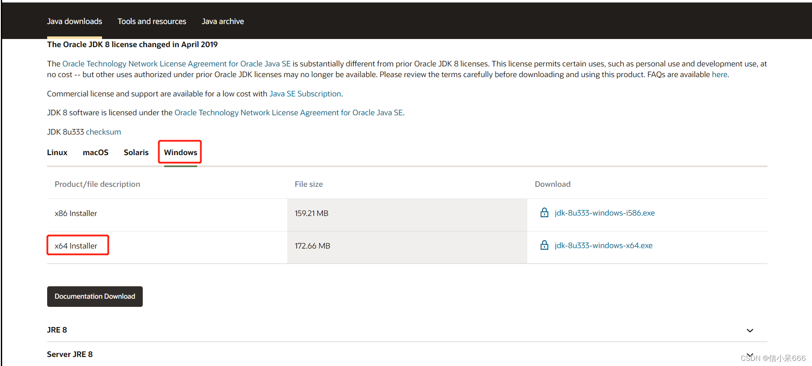Open first-paragraph Oracle Technology Network License link
The width and height of the screenshot is (812, 366).
point(176,64)
